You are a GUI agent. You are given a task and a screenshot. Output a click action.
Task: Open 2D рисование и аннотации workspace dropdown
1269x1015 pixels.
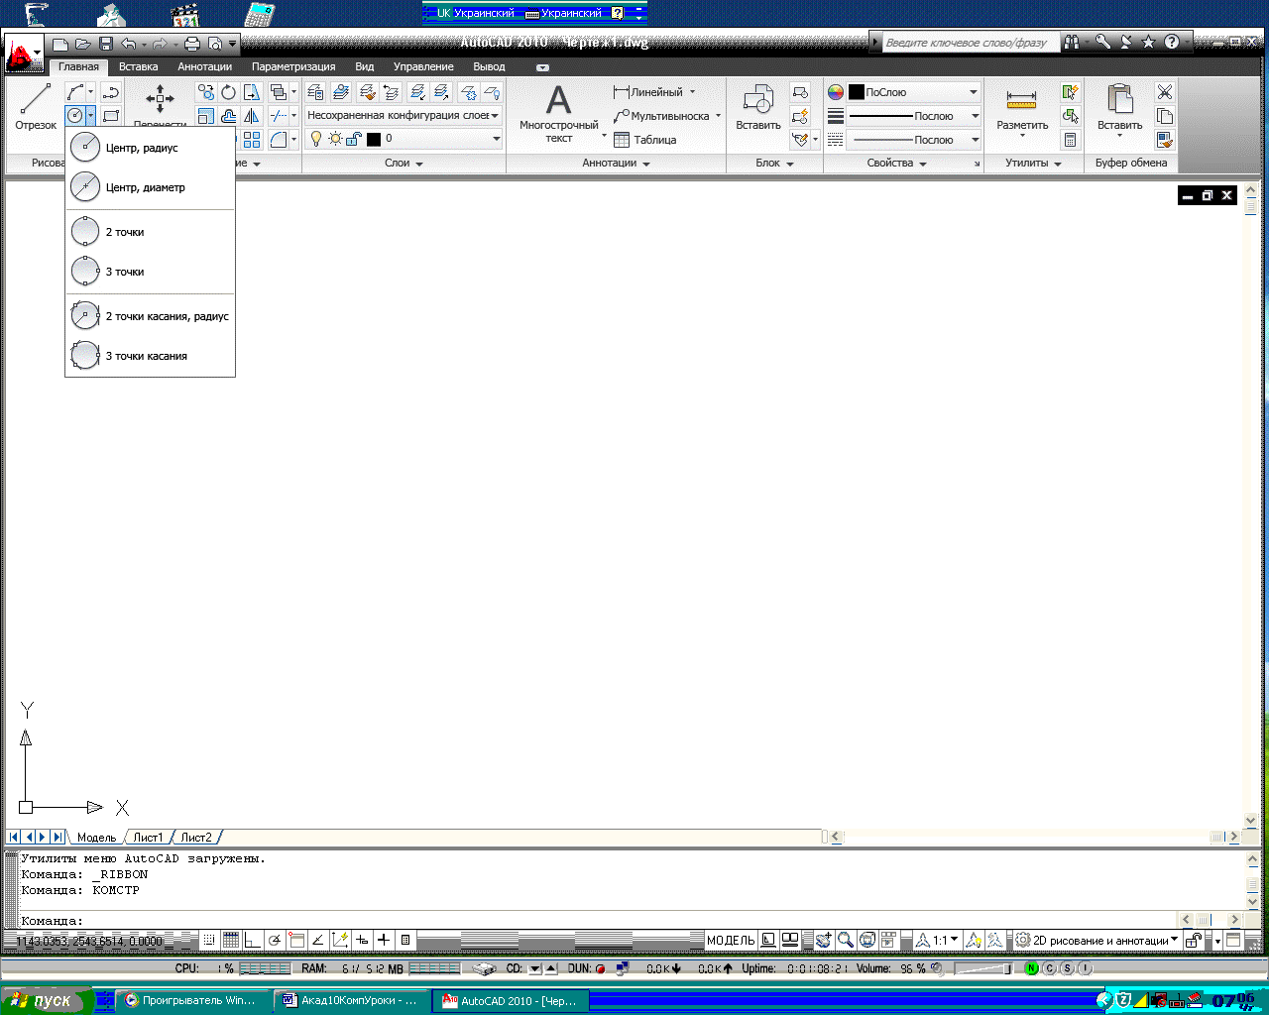1096,940
